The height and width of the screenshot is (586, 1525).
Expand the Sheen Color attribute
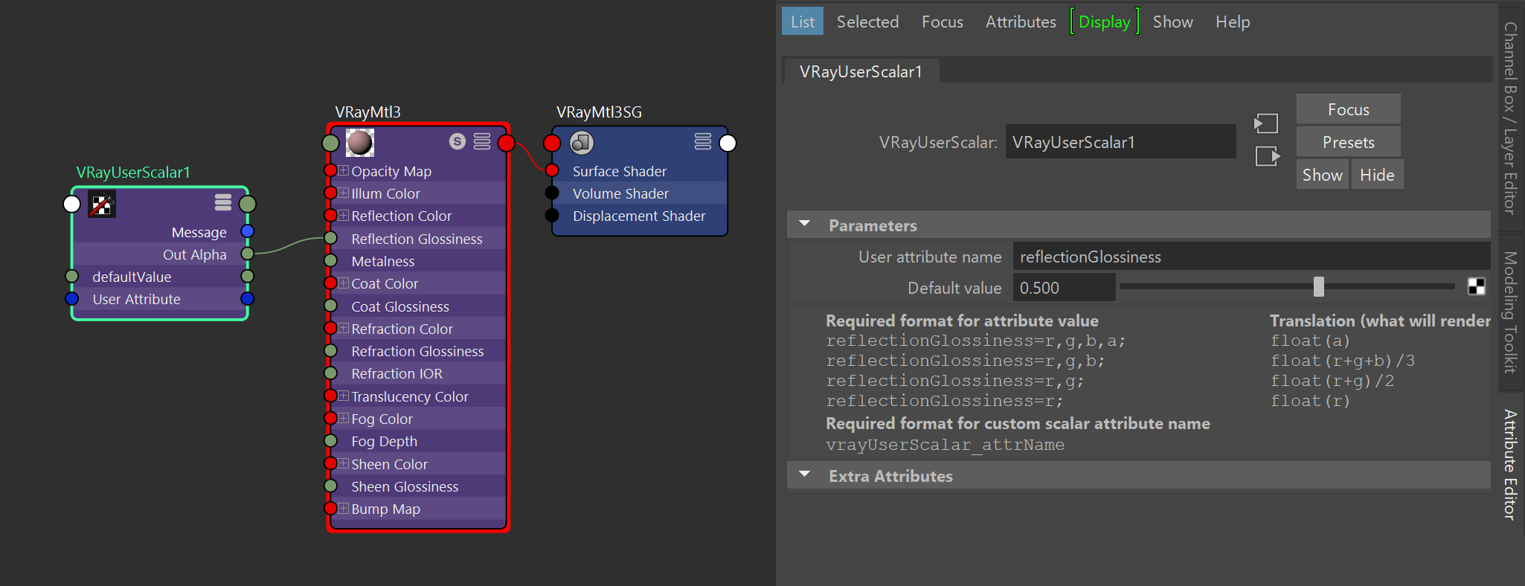344,463
